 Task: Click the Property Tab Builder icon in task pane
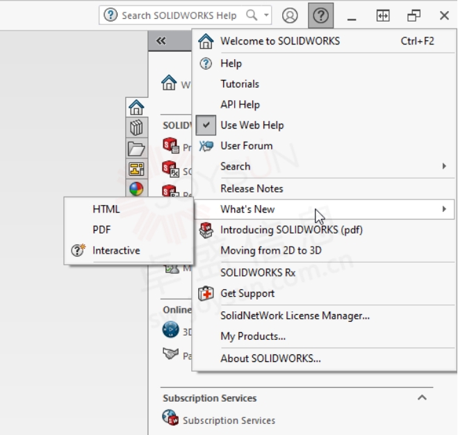[170, 145]
